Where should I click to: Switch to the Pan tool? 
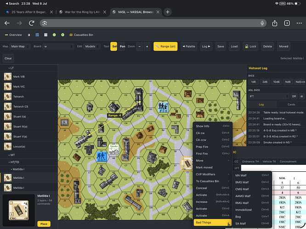point(122,46)
